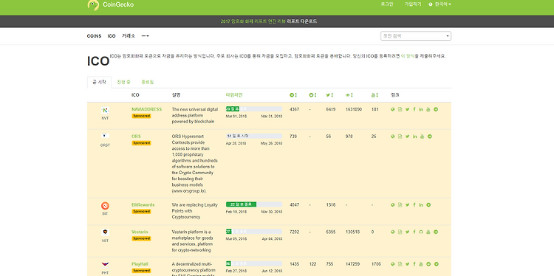
Task: Select the 곧 시작 tab
Action: tap(99, 82)
